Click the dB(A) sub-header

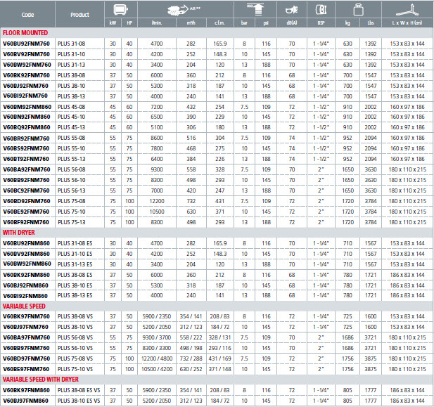click(292, 23)
